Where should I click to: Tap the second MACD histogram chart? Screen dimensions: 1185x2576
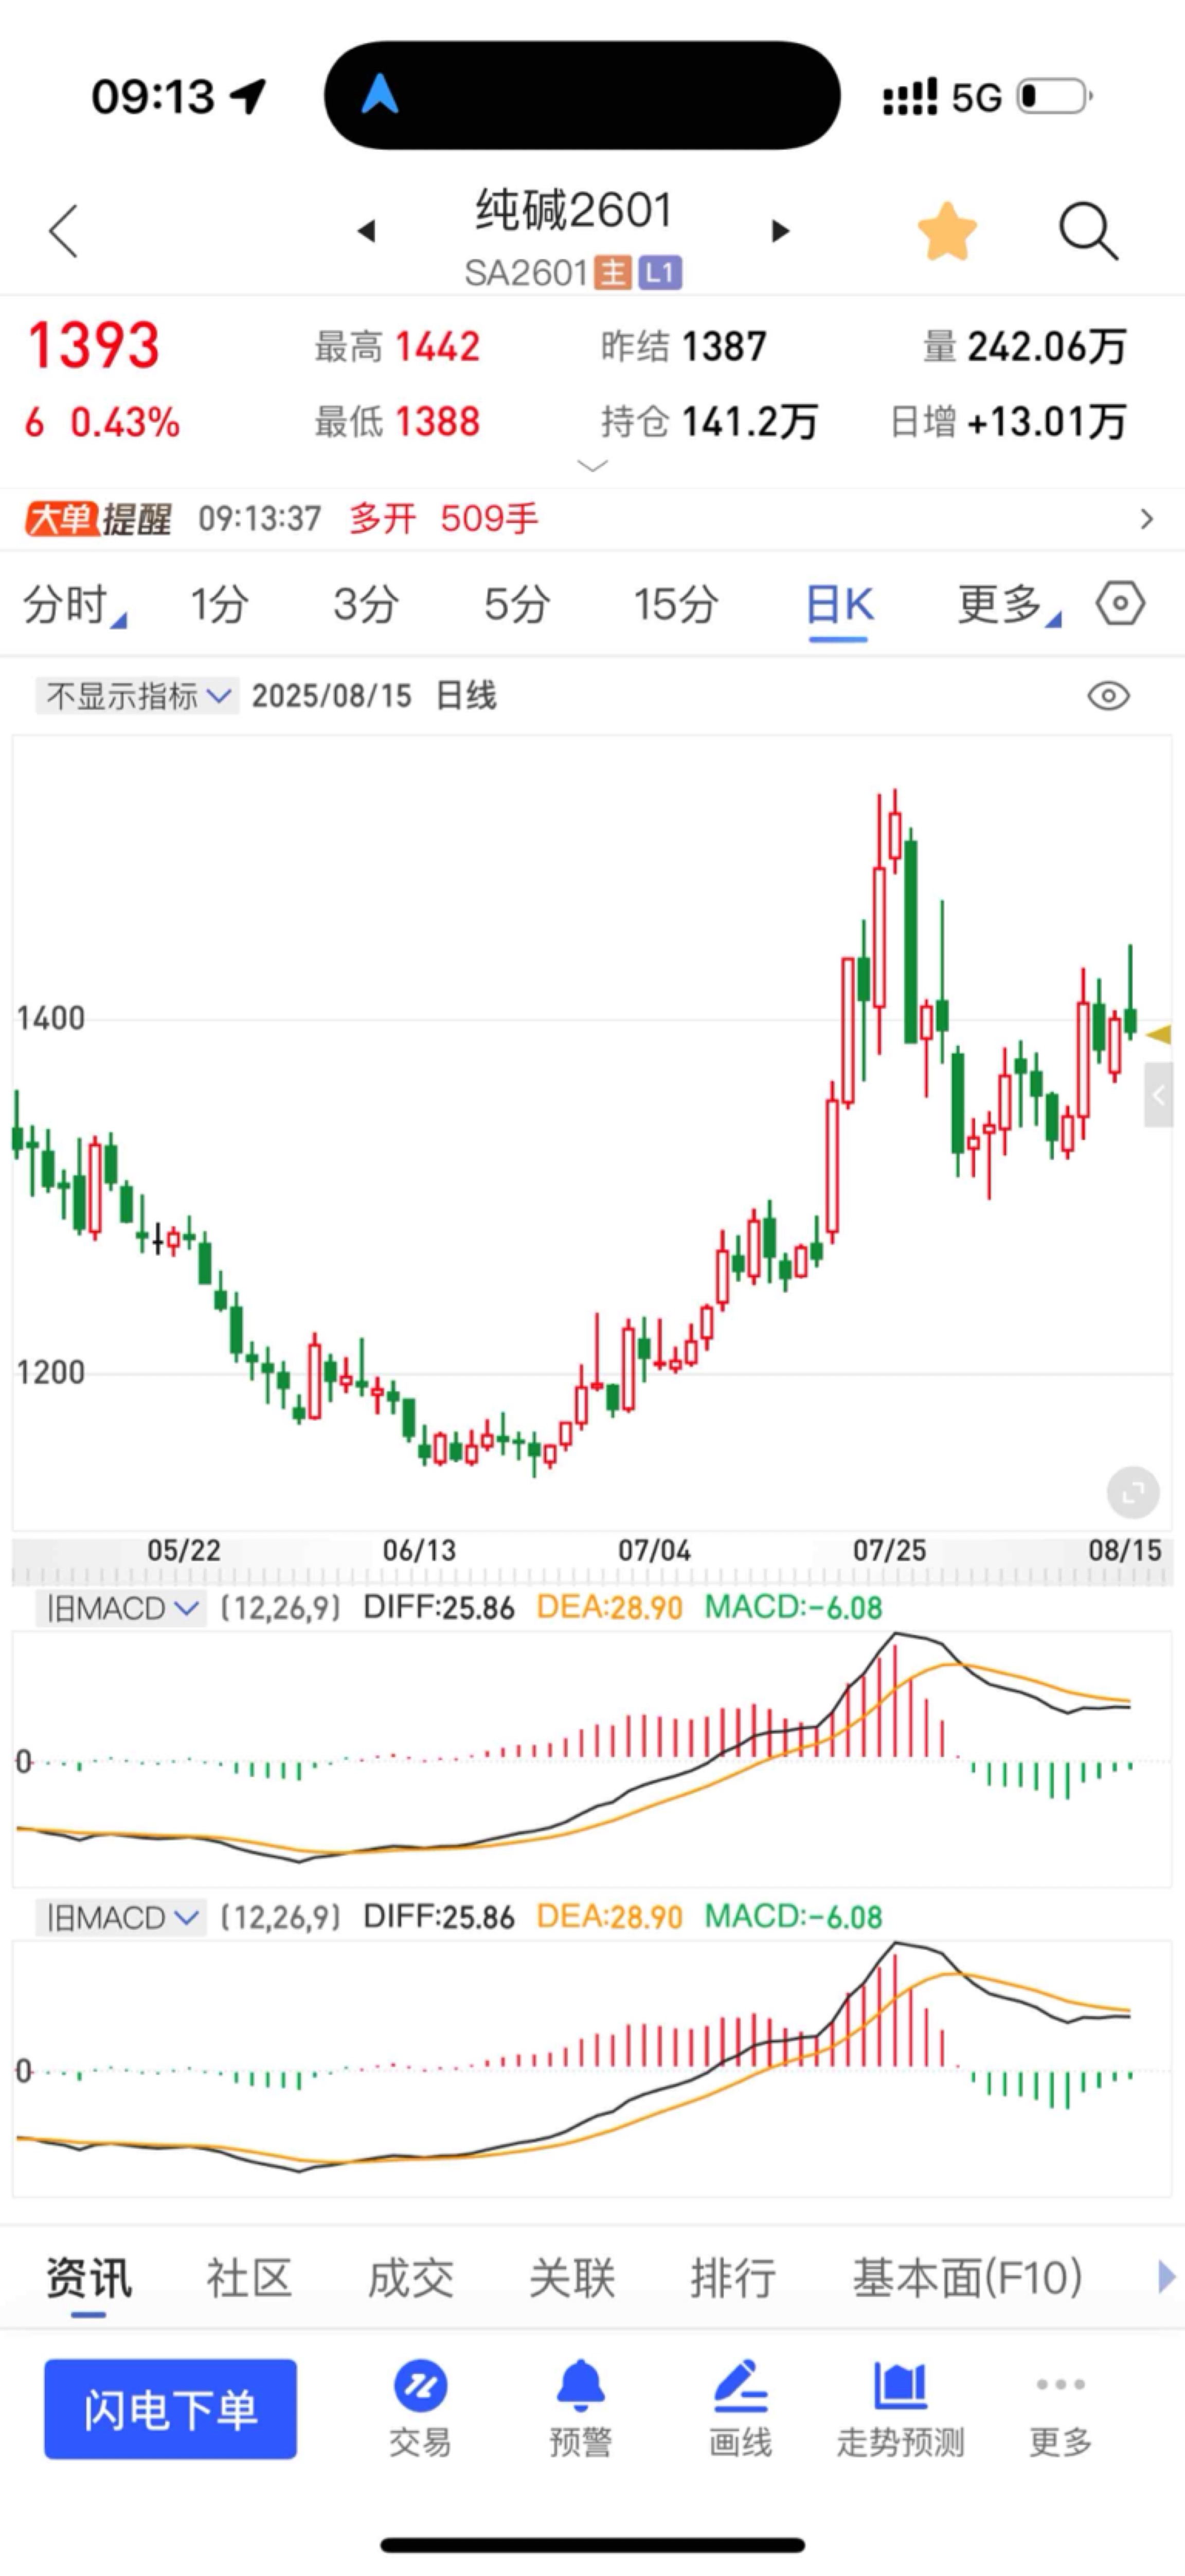tap(592, 2069)
